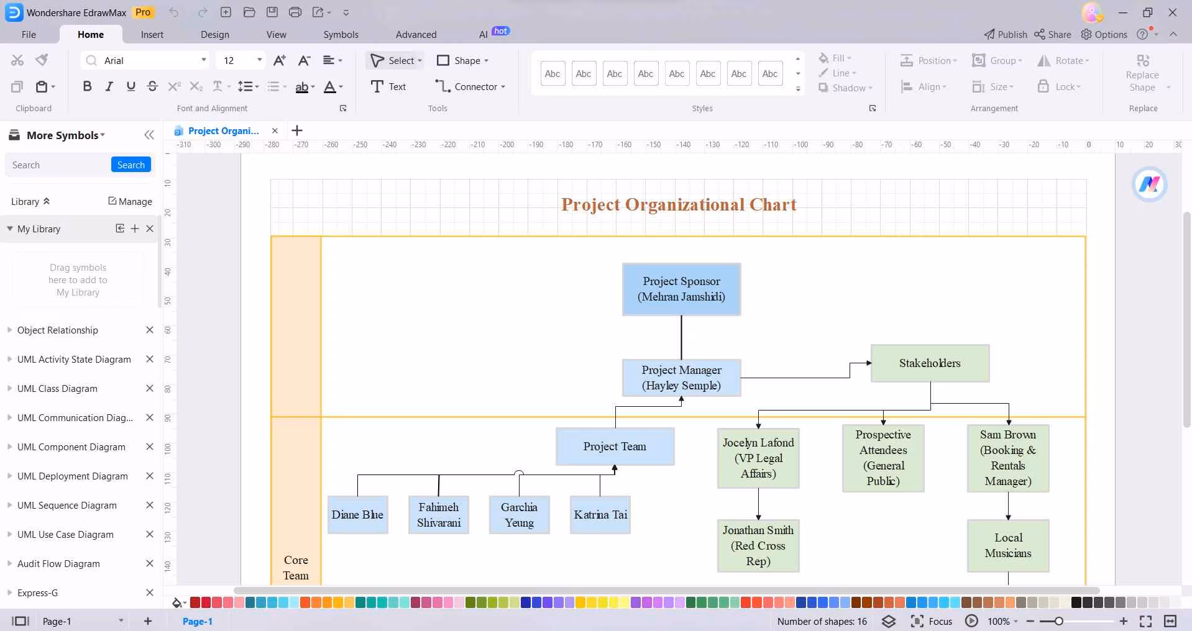Switch to the Insert tab
Image resolution: width=1192 pixels, height=631 pixels.
click(152, 34)
